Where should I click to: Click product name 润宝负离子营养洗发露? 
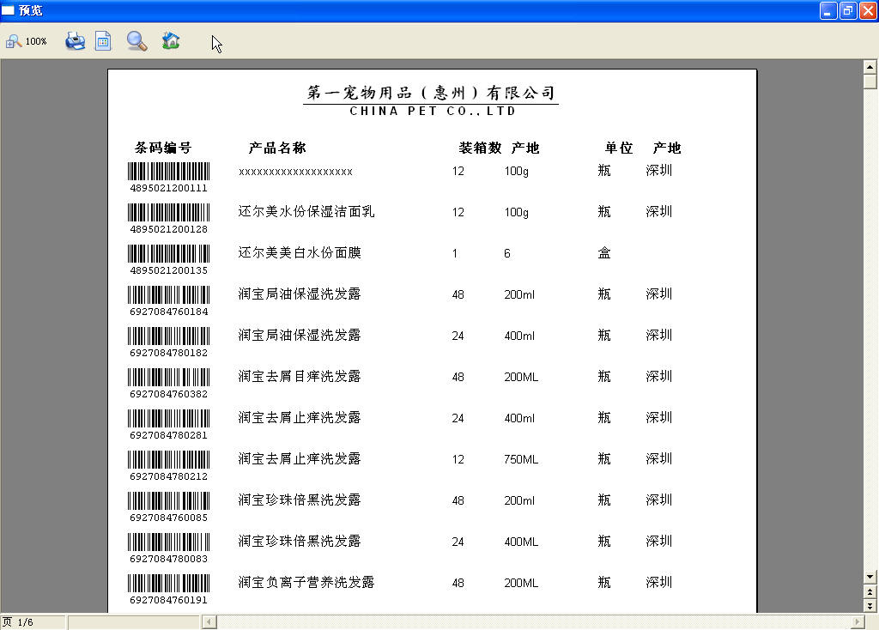point(306,582)
